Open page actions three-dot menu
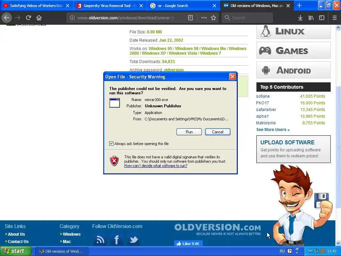 pyautogui.click(x=204, y=18)
